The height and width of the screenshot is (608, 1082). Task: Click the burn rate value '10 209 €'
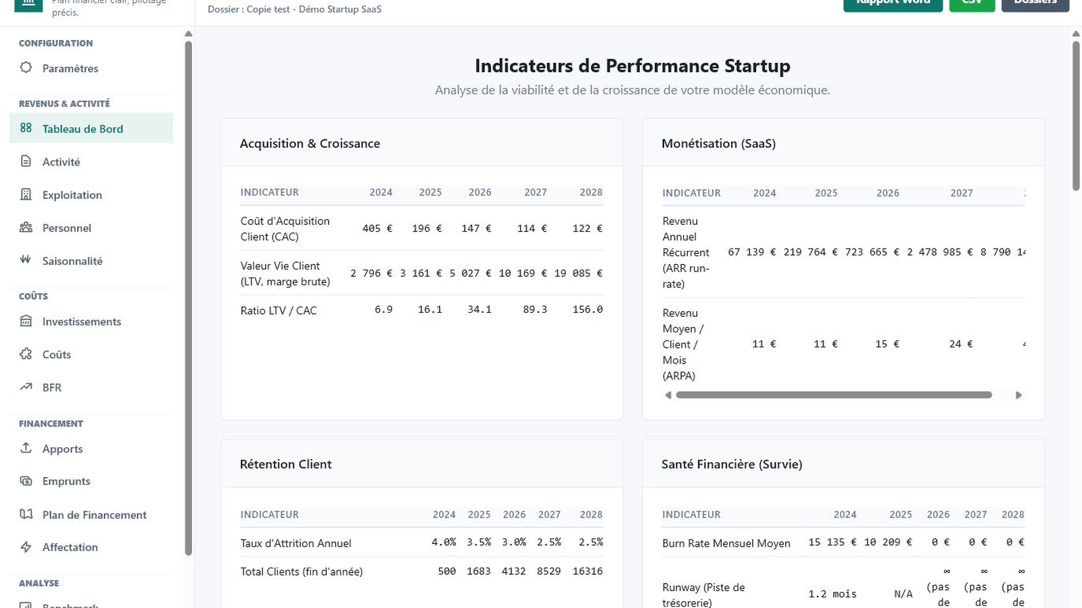[x=888, y=542]
